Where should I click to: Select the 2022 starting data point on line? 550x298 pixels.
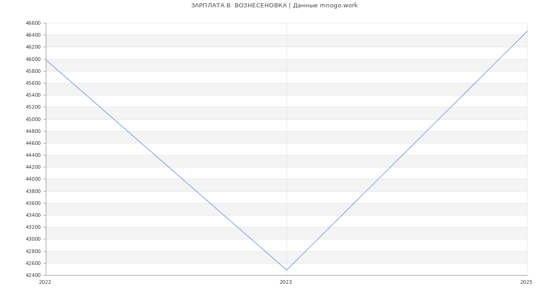pyautogui.click(x=46, y=60)
